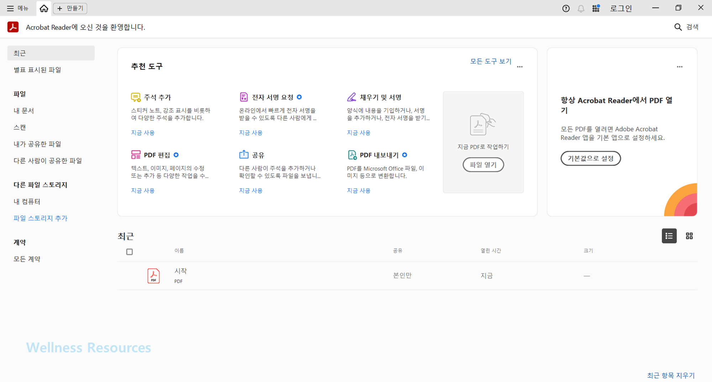Switch to grid thumbnail view icon
The height and width of the screenshot is (382, 712).
[689, 236]
